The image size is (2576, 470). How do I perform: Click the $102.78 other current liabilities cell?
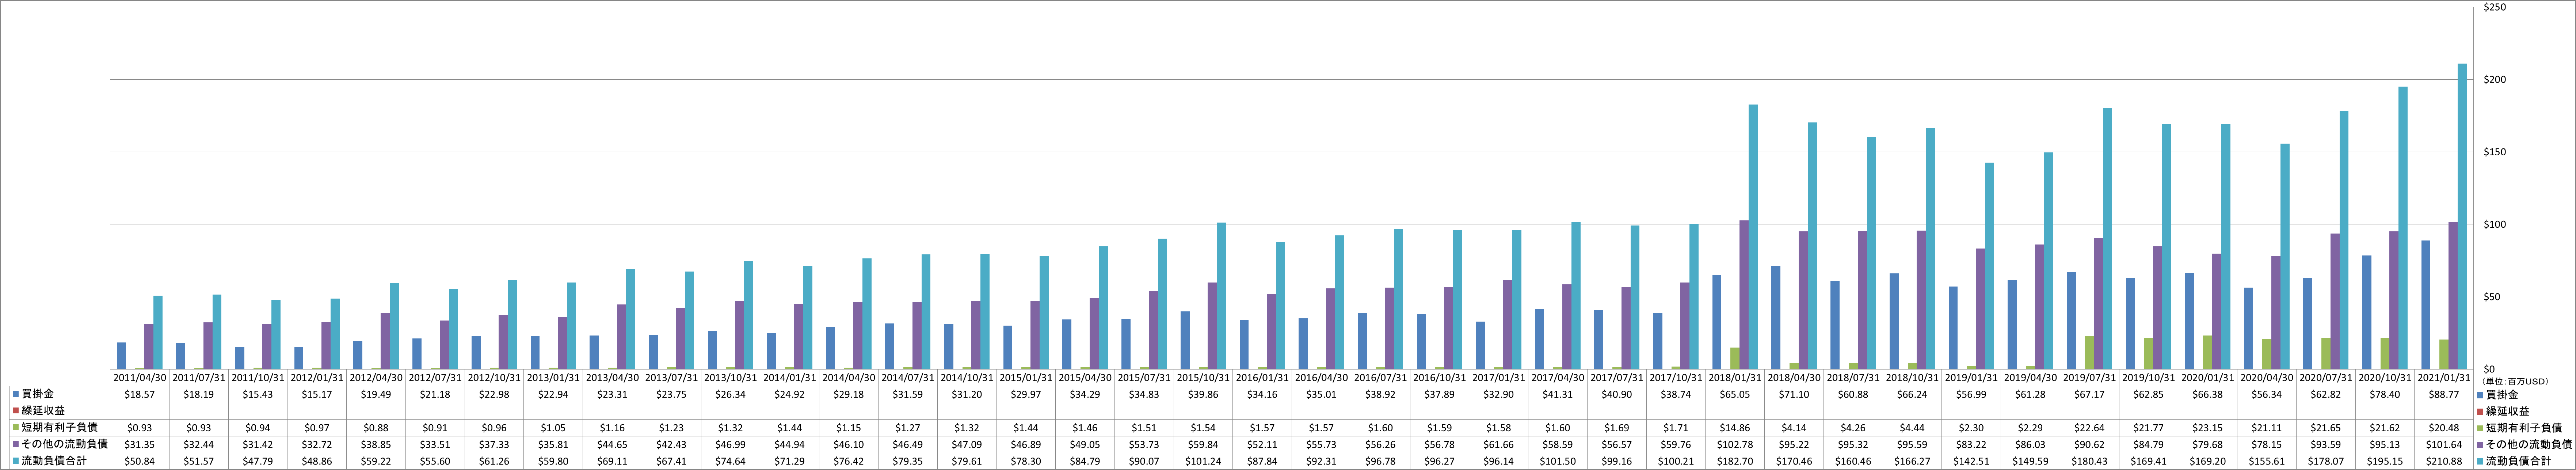1735,444
